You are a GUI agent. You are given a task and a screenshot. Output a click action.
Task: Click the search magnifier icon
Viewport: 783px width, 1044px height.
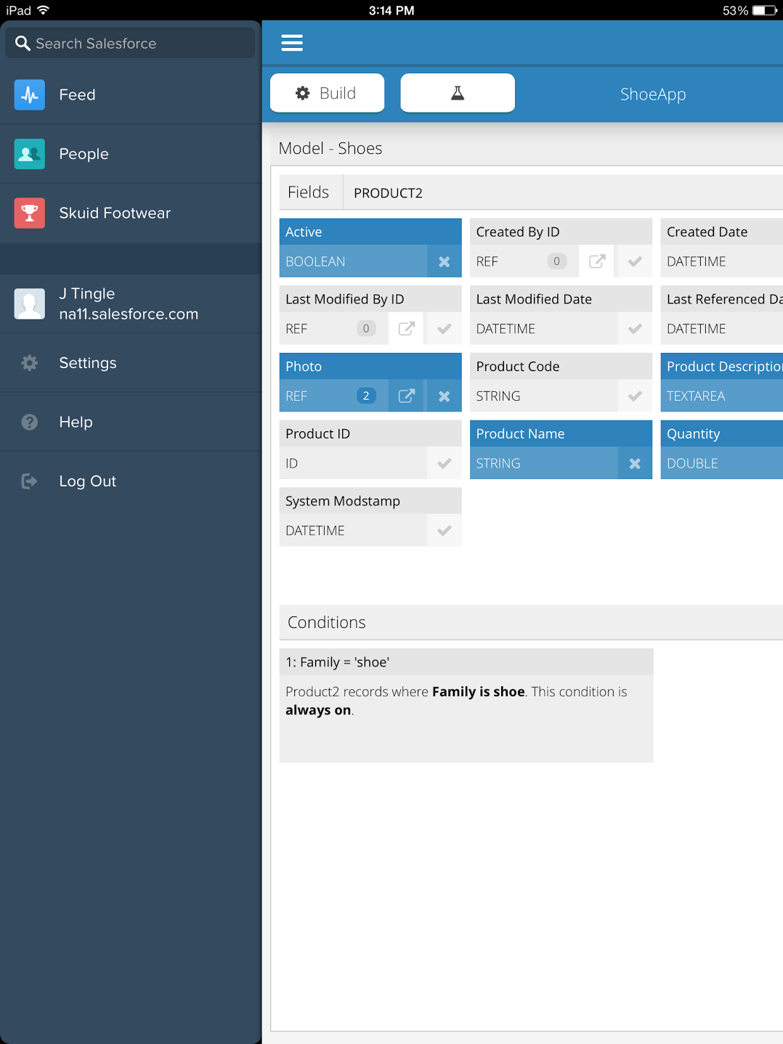pyautogui.click(x=23, y=44)
